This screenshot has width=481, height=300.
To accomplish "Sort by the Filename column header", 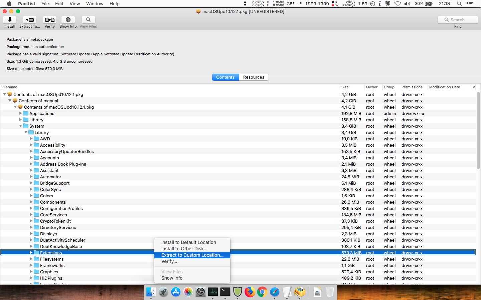I will 170,87.
